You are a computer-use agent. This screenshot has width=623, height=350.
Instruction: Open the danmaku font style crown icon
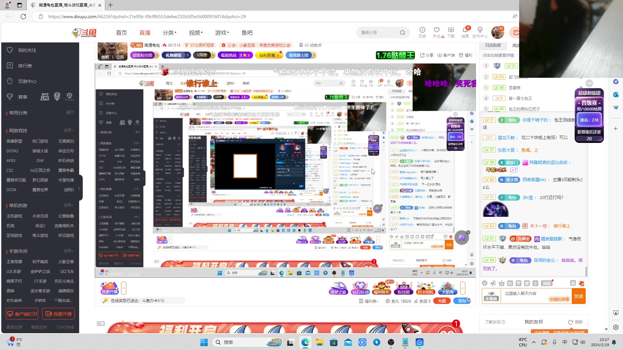(x=501, y=283)
